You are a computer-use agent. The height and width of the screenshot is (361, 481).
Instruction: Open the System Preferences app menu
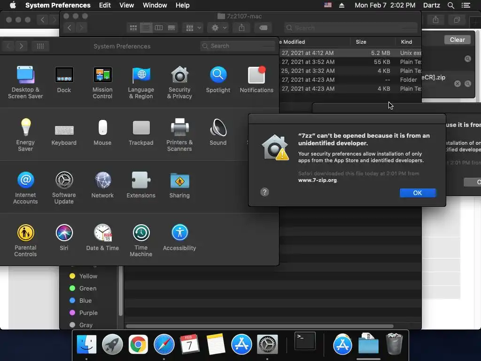(x=58, y=5)
